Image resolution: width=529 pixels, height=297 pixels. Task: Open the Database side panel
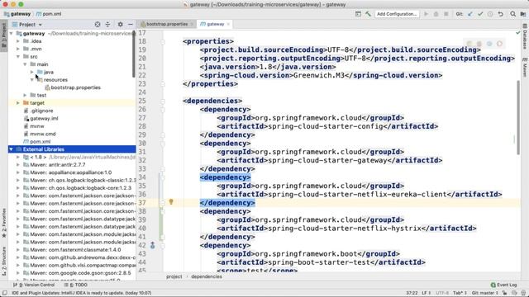(x=525, y=36)
